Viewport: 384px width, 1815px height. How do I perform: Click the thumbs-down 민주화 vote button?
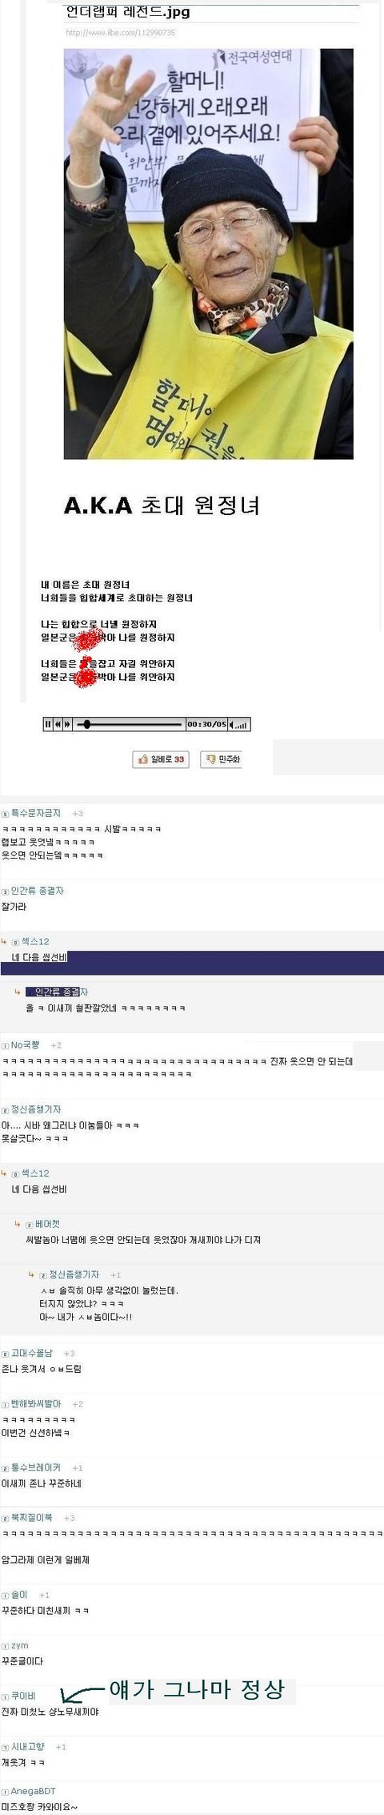(x=221, y=759)
